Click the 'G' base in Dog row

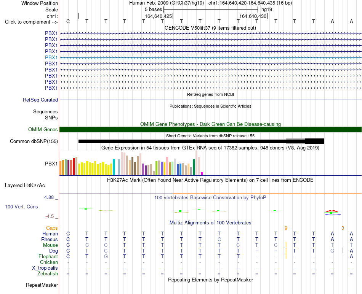tap(332, 251)
